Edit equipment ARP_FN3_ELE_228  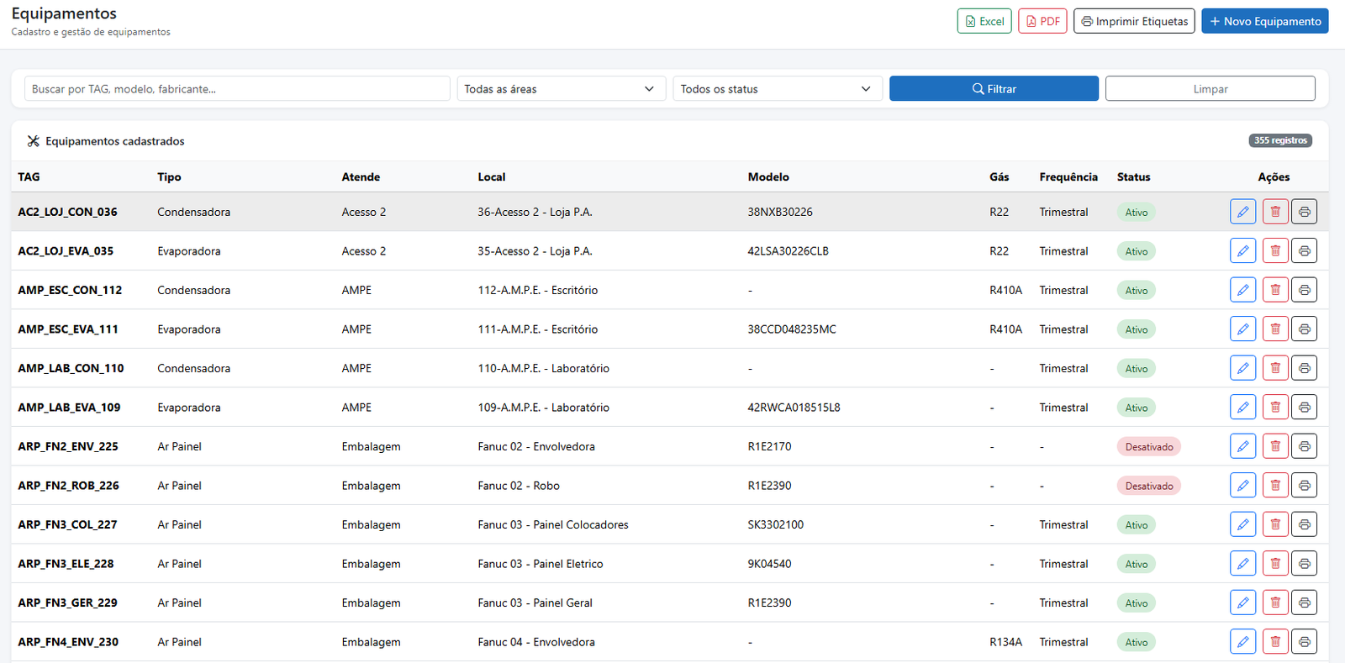[1242, 563]
